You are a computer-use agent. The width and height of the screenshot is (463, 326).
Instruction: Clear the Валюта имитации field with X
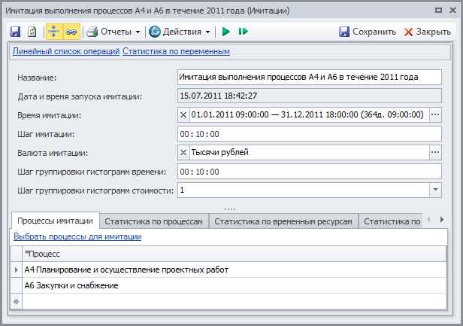pyautogui.click(x=184, y=152)
